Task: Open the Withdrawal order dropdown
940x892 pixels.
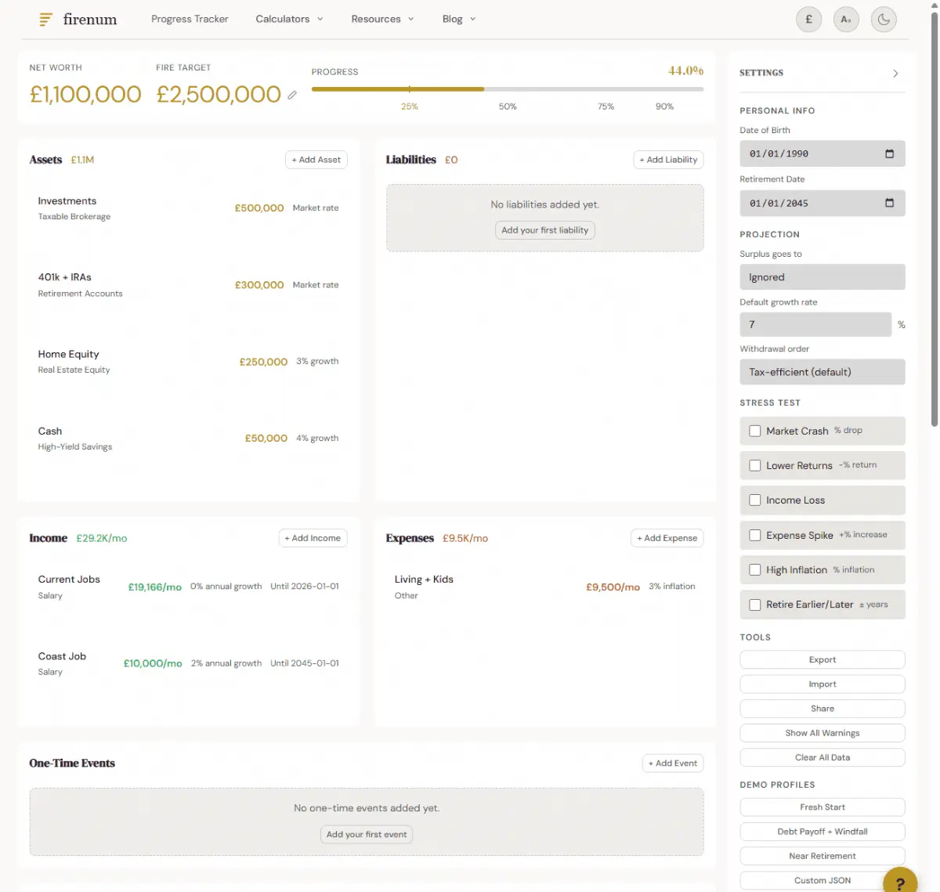Action: (x=822, y=372)
